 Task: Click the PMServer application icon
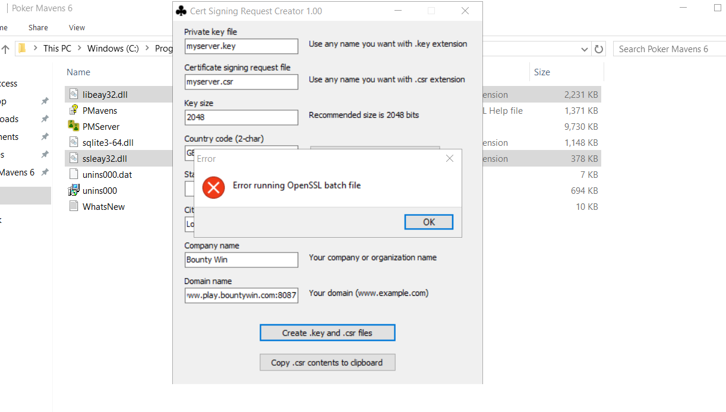coord(74,126)
